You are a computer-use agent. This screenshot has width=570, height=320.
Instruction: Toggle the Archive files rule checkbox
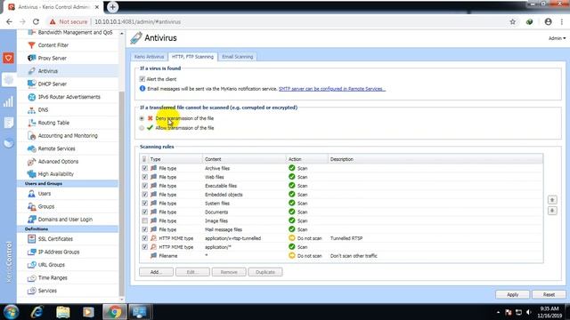(144, 168)
